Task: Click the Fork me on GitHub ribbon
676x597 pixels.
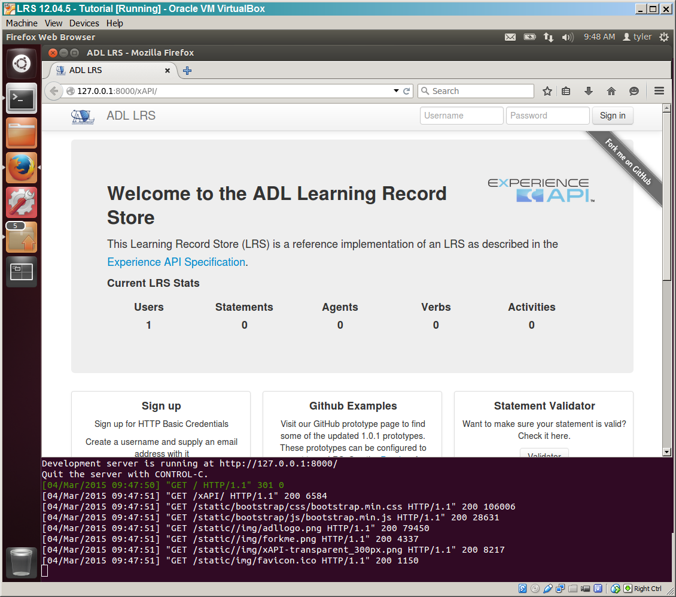Action: (x=628, y=162)
